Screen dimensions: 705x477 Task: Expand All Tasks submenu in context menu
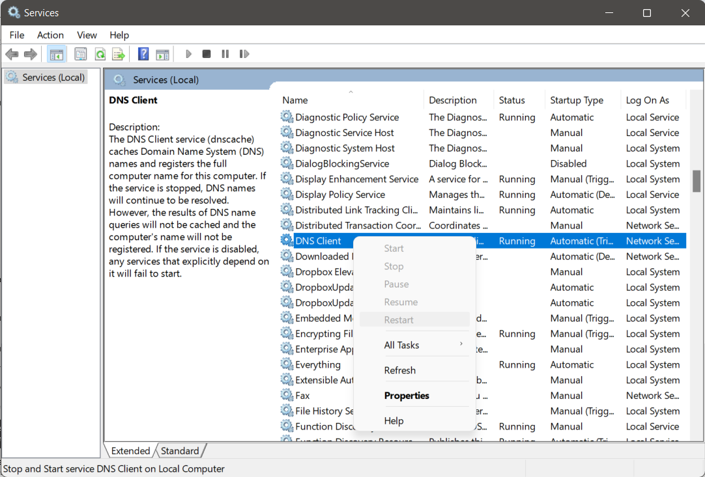(414, 346)
